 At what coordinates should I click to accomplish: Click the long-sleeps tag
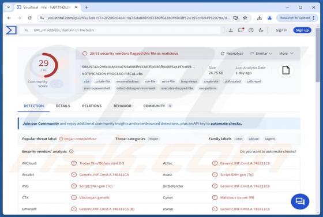189,81
